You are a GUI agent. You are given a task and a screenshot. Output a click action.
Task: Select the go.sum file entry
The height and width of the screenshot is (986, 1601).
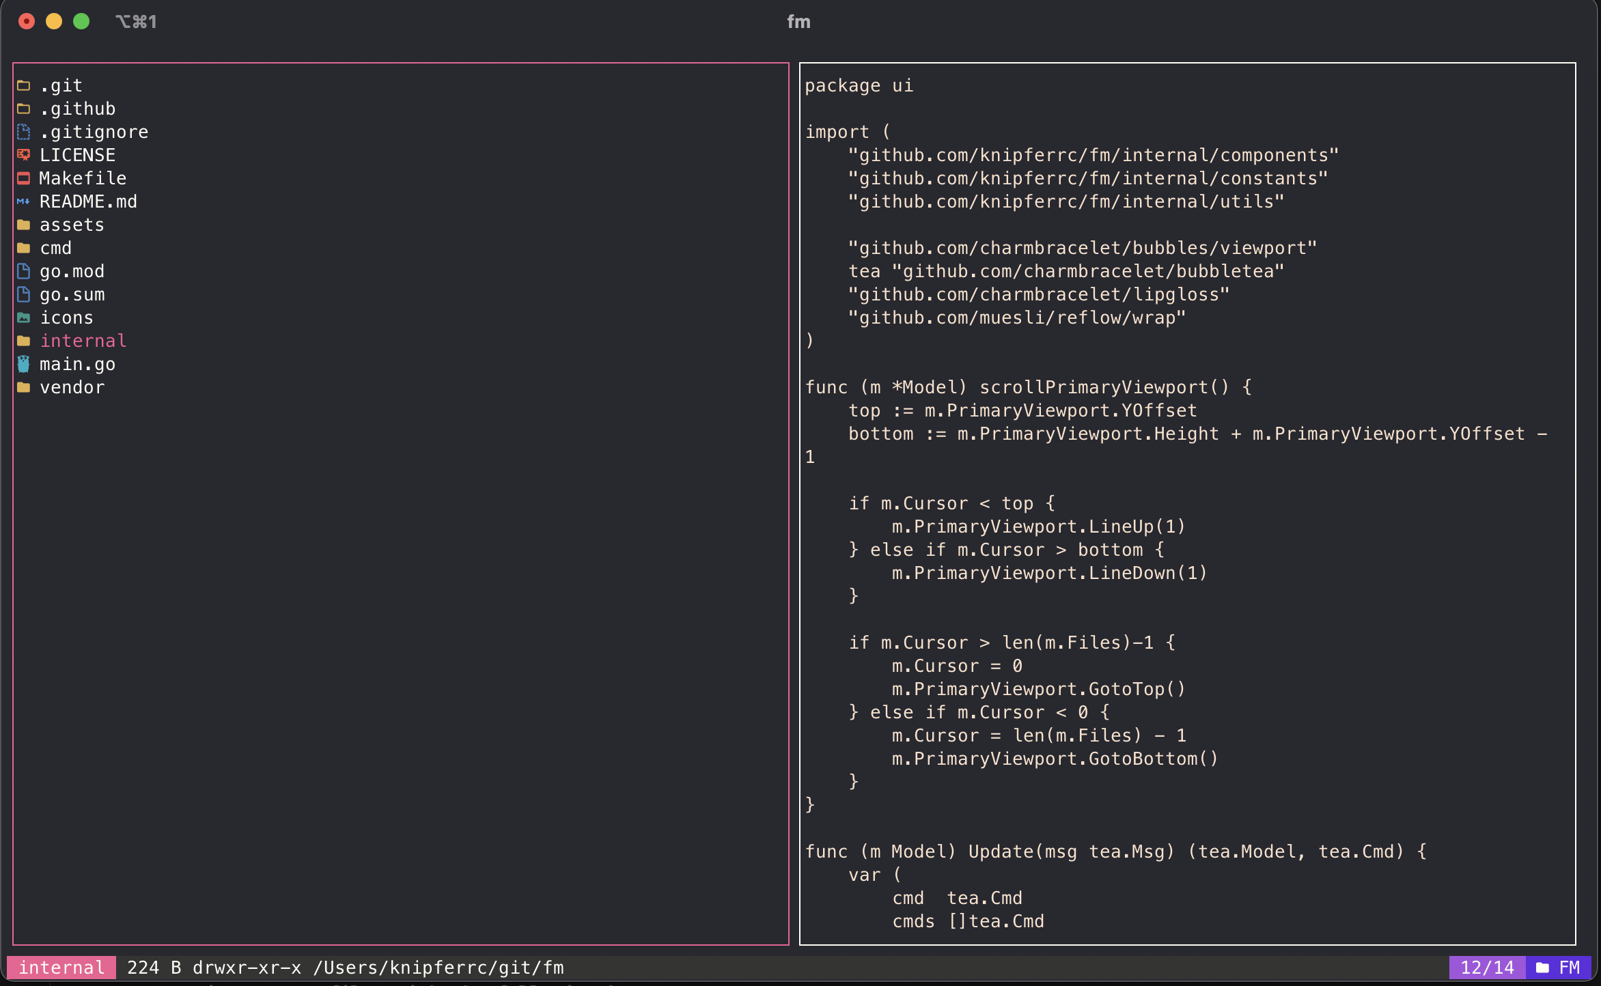point(72,294)
